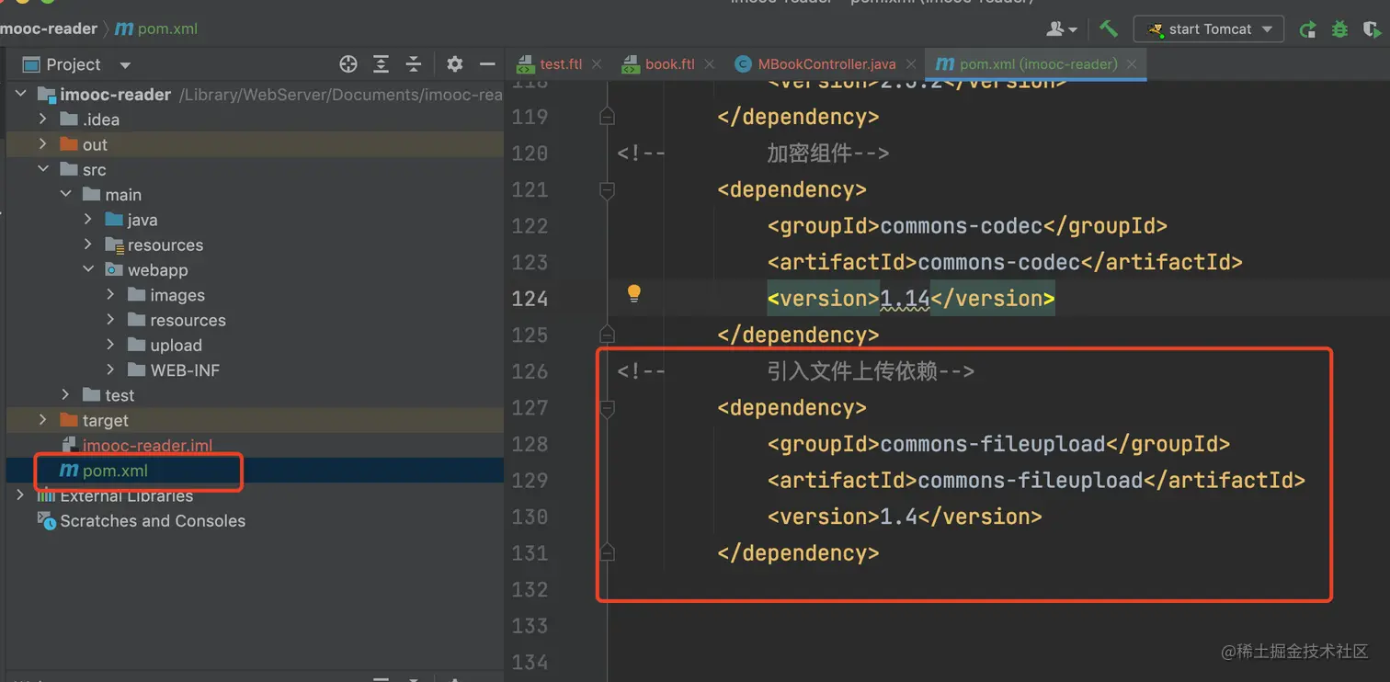Expand the resources folder under webapp
1390x682 pixels.
111,320
